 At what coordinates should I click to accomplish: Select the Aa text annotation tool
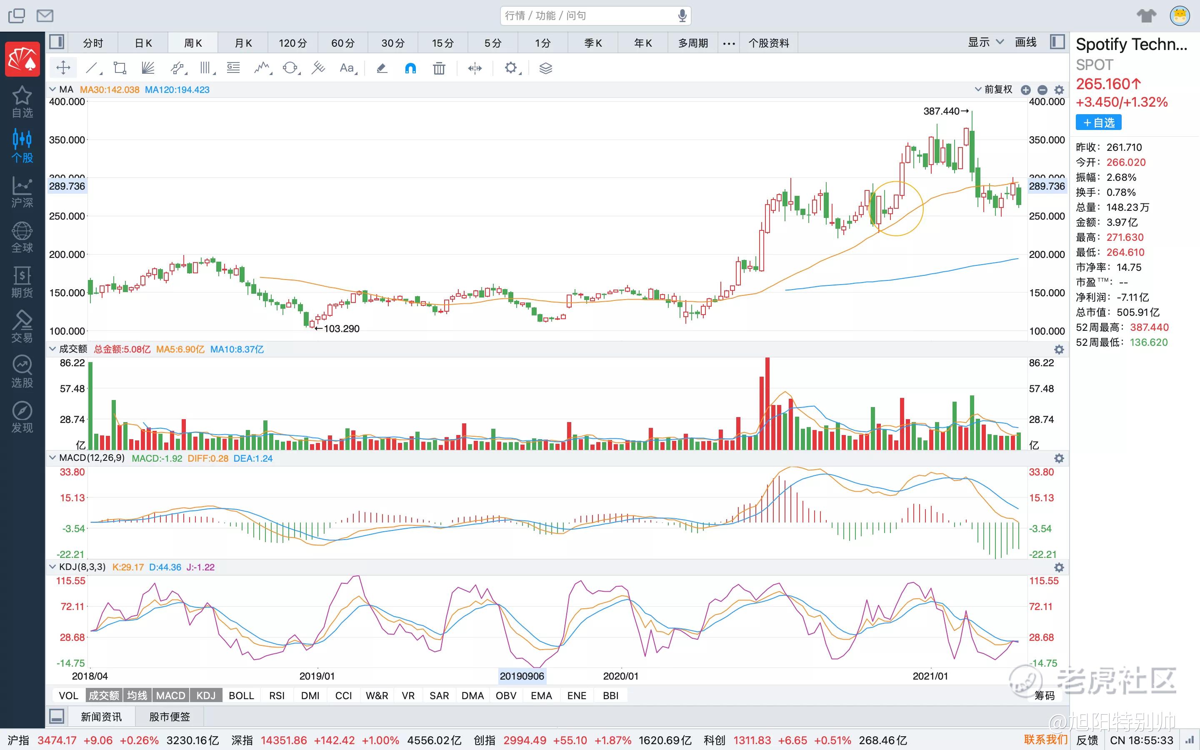point(347,68)
